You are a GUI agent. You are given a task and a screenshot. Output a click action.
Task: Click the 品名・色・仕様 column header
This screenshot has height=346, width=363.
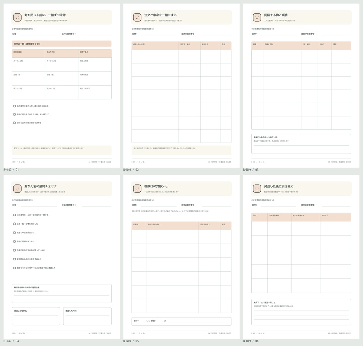click(155, 46)
